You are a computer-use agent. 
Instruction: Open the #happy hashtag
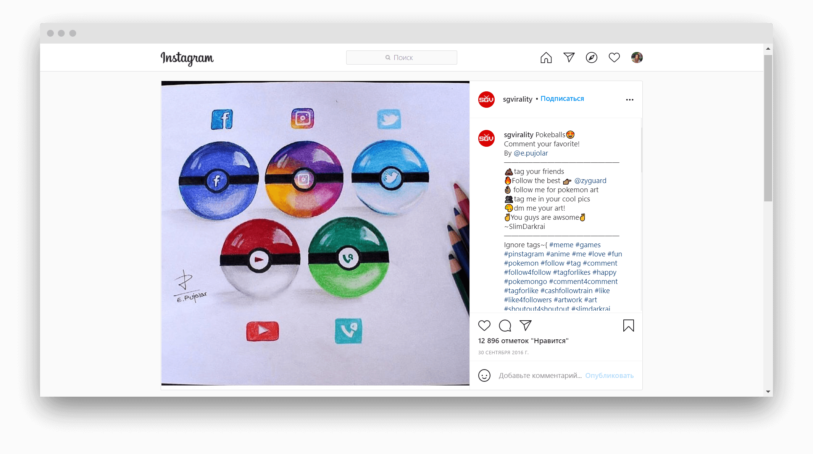click(x=604, y=272)
